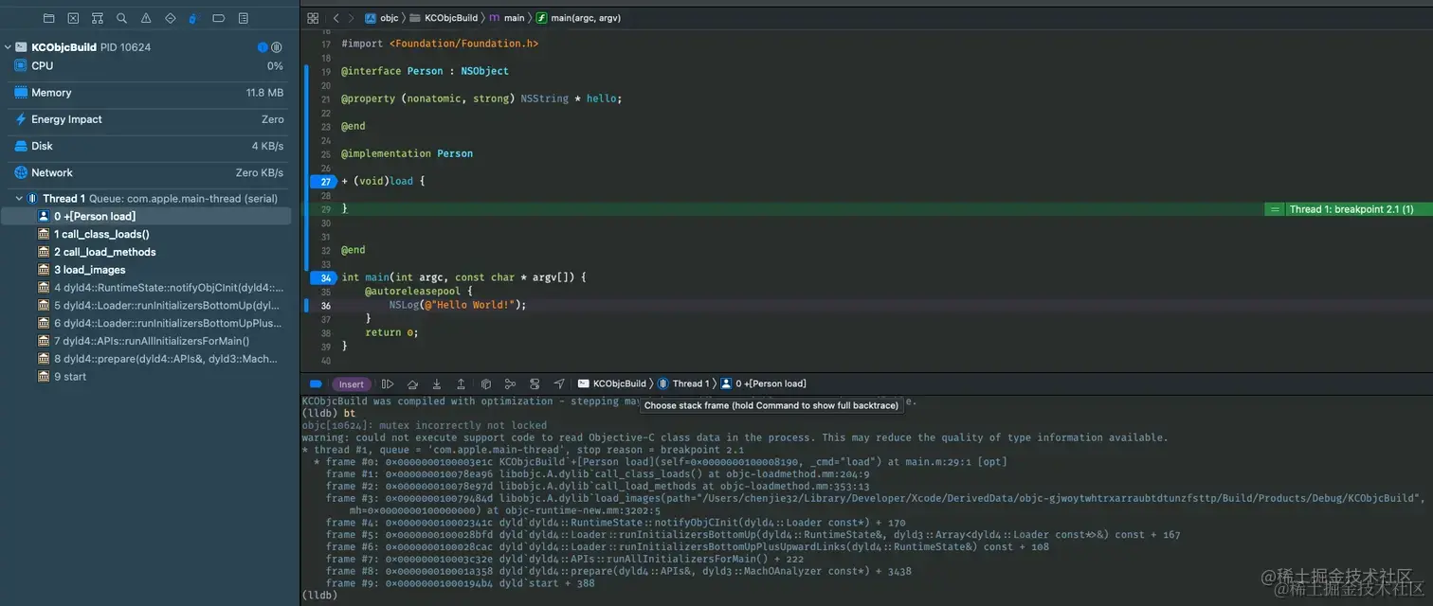
Task: Open the related items grid icon
Action: [313, 18]
